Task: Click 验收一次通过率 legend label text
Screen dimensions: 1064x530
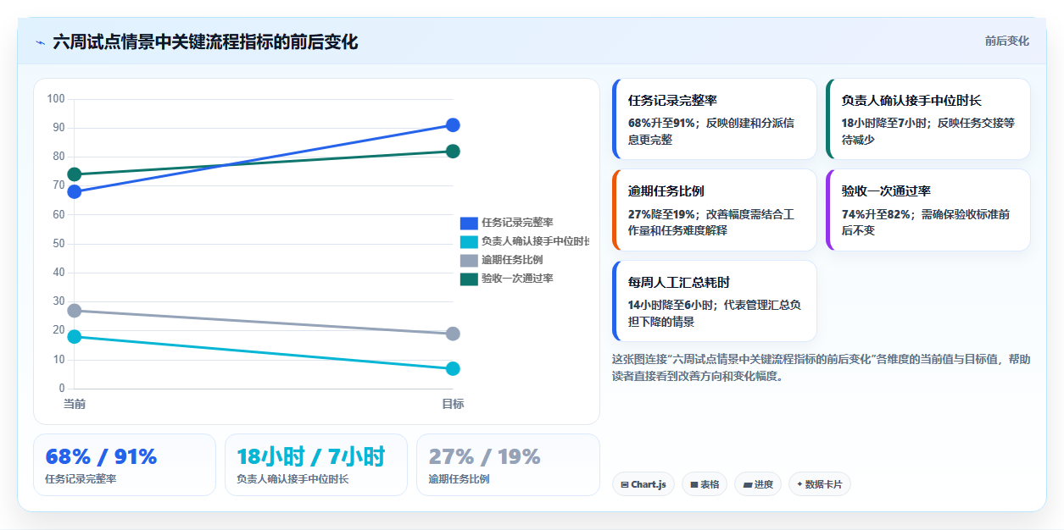Action: click(x=517, y=279)
